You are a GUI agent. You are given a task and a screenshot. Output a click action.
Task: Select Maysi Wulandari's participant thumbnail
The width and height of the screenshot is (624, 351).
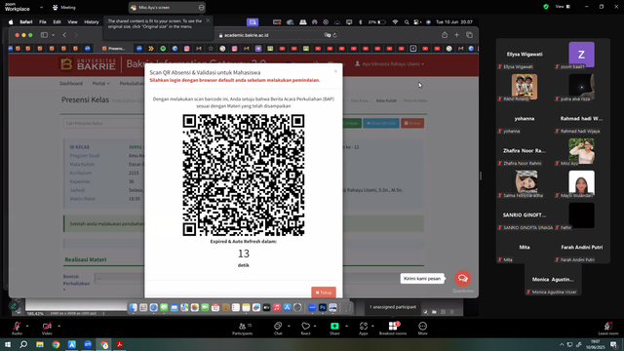click(x=581, y=183)
